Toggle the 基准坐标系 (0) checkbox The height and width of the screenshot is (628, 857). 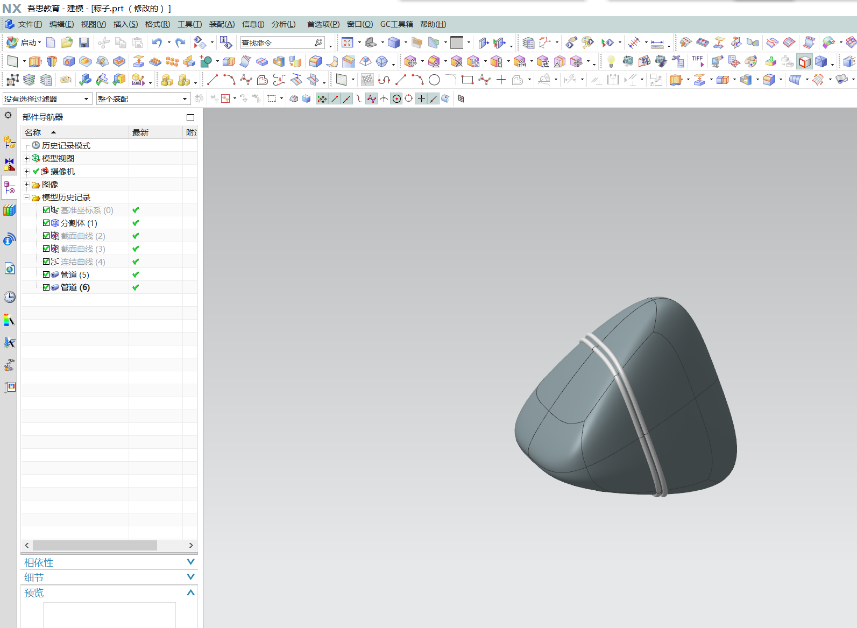point(46,210)
